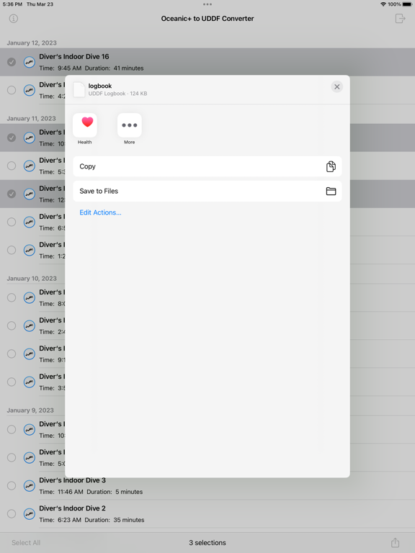This screenshot has height=553, width=415.
Task: Open Edit Actions link
Action: coord(100,212)
